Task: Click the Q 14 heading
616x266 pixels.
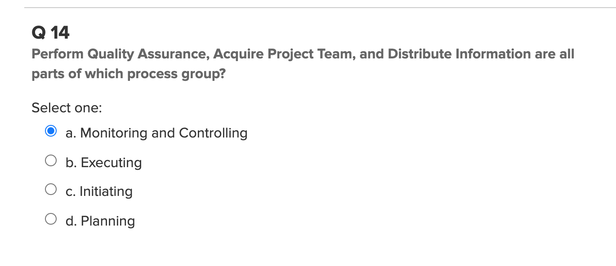Action: click(50, 32)
